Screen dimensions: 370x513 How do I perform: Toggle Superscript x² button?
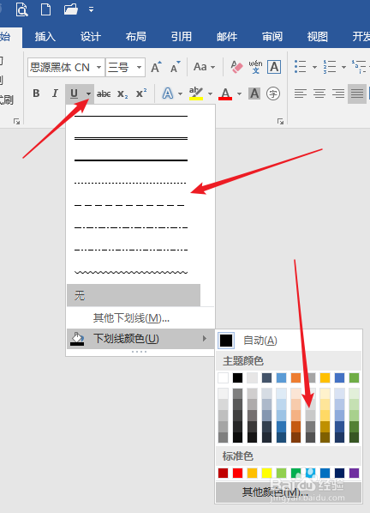point(141,94)
